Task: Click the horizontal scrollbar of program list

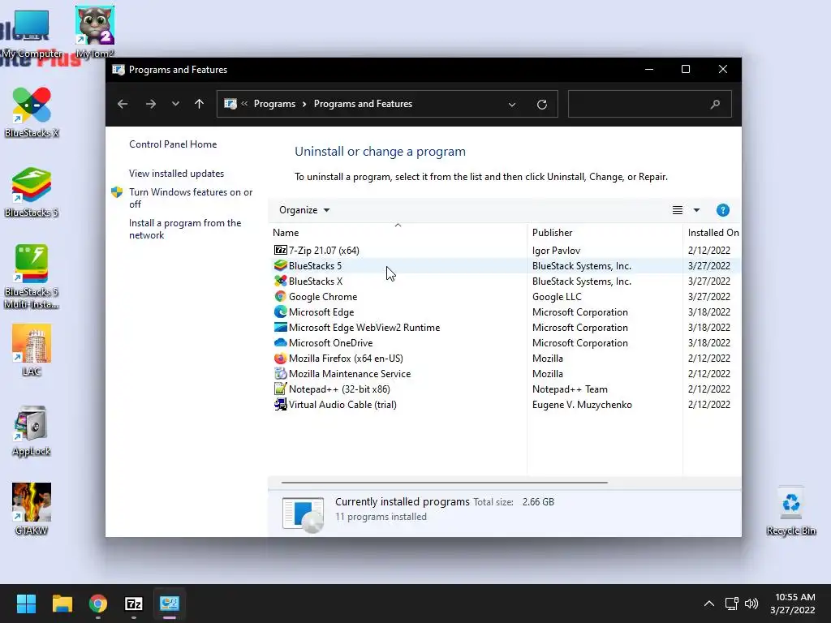Action: (x=444, y=483)
